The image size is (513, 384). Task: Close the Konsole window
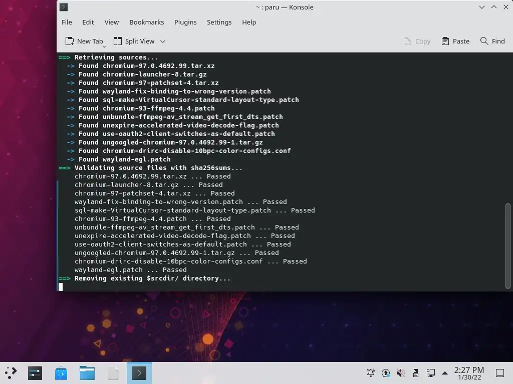(506, 7)
